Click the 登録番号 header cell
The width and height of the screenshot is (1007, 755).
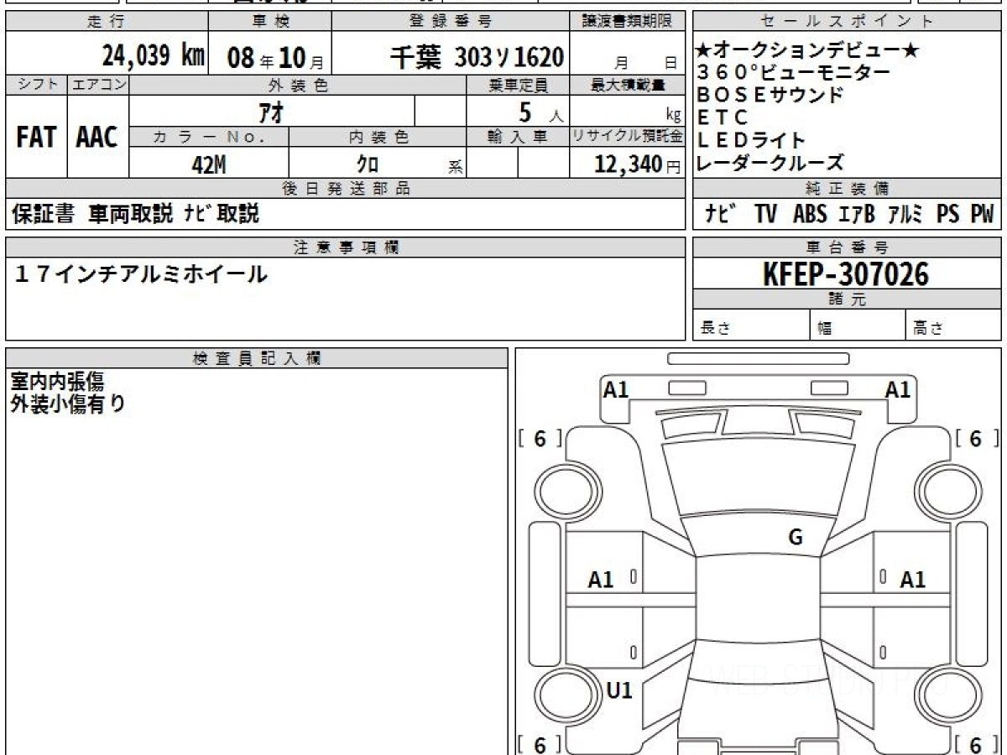[452, 22]
